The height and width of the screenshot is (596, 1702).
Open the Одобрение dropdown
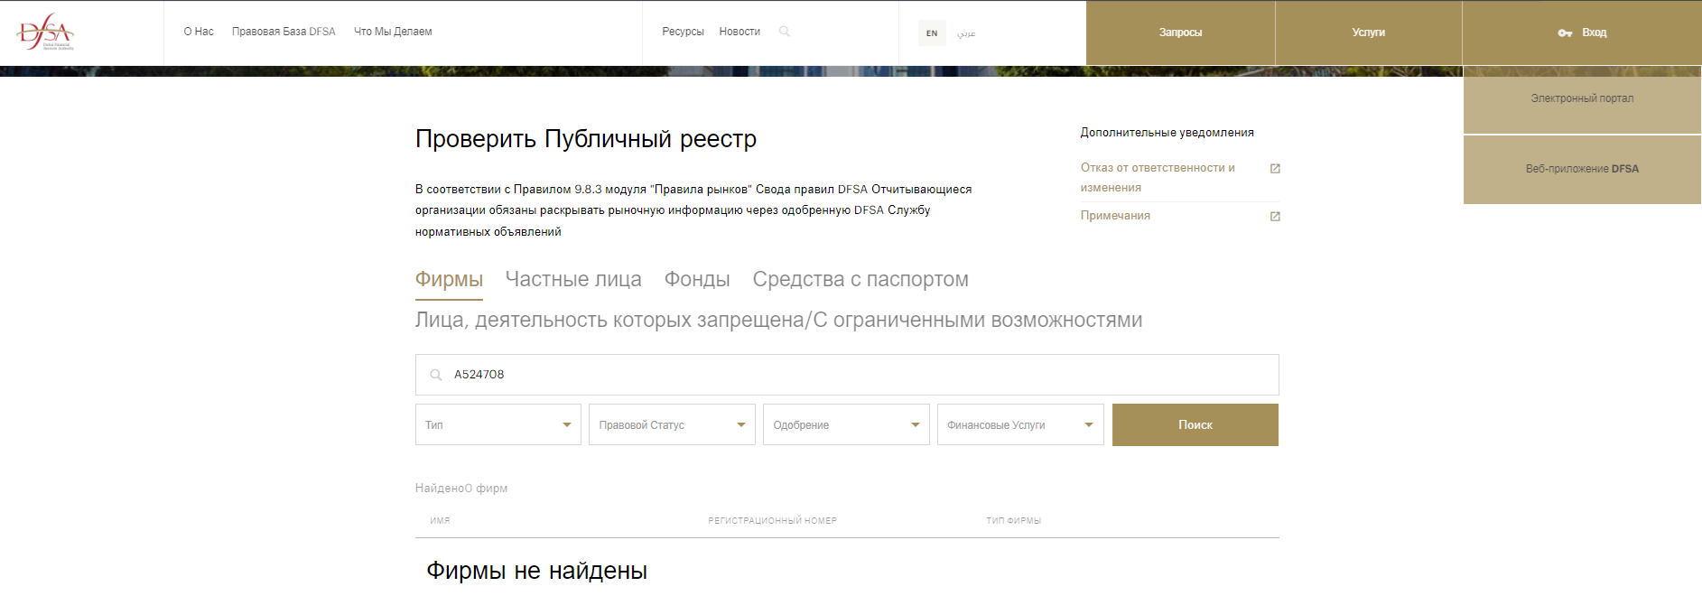pos(846,424)
